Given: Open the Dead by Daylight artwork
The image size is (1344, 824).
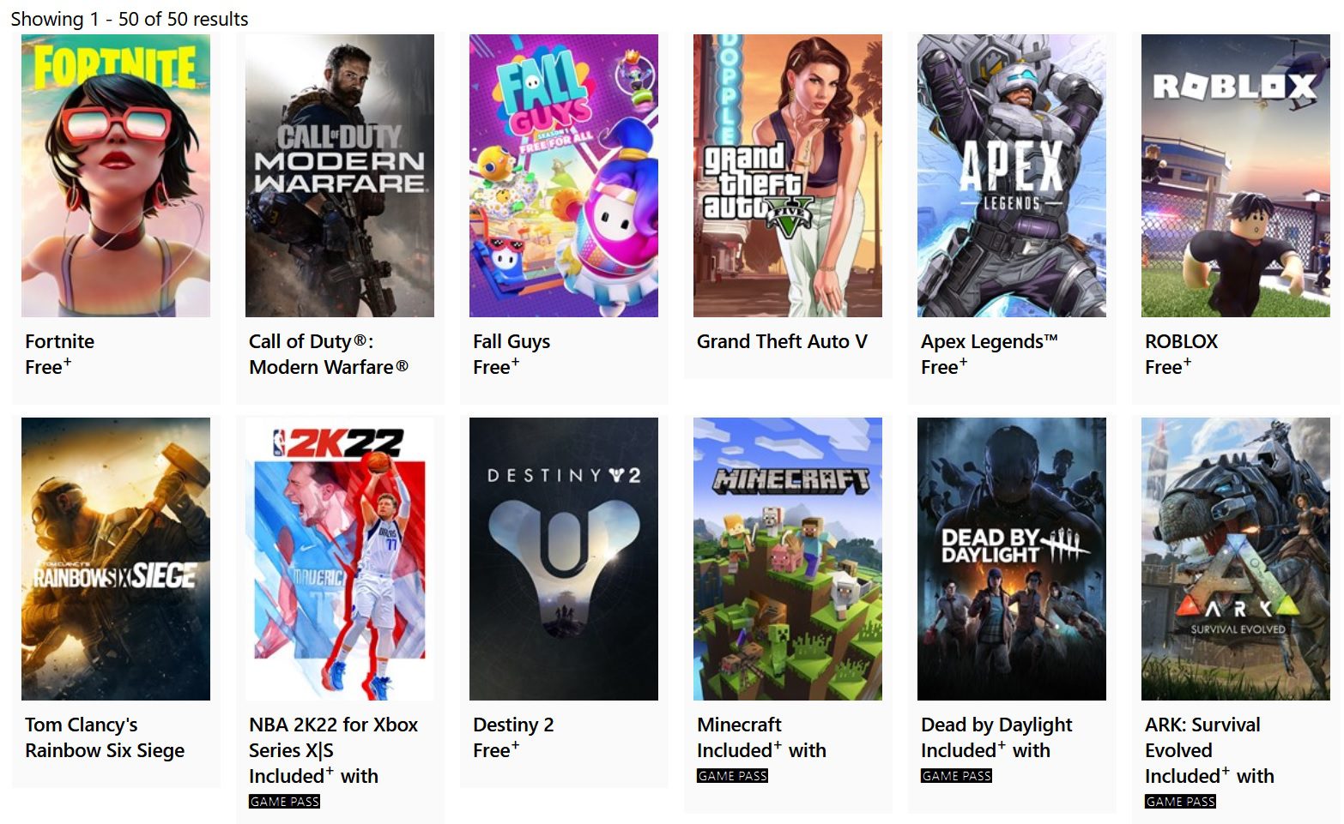Looking at the screenshot, I should [1012, 559].
